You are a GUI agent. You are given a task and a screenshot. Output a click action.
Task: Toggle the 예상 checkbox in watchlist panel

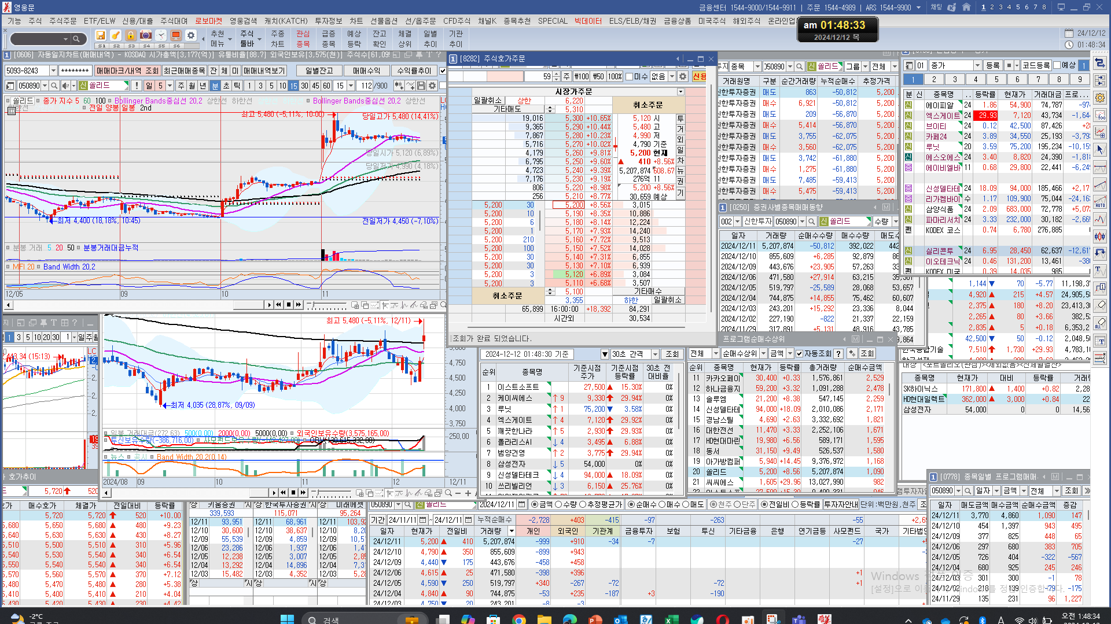[x=1057, y=65]
